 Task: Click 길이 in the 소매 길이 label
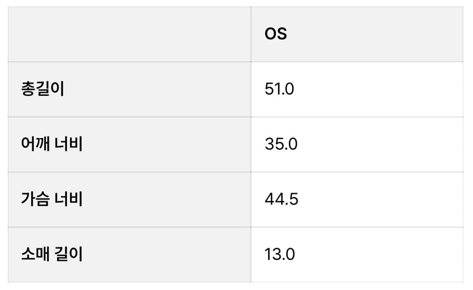click(x=69, y=254)
